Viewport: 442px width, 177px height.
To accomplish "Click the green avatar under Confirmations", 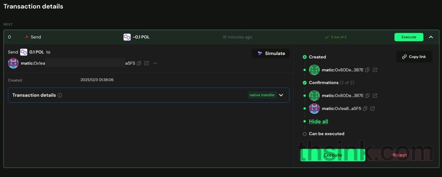I will point(314,96).
